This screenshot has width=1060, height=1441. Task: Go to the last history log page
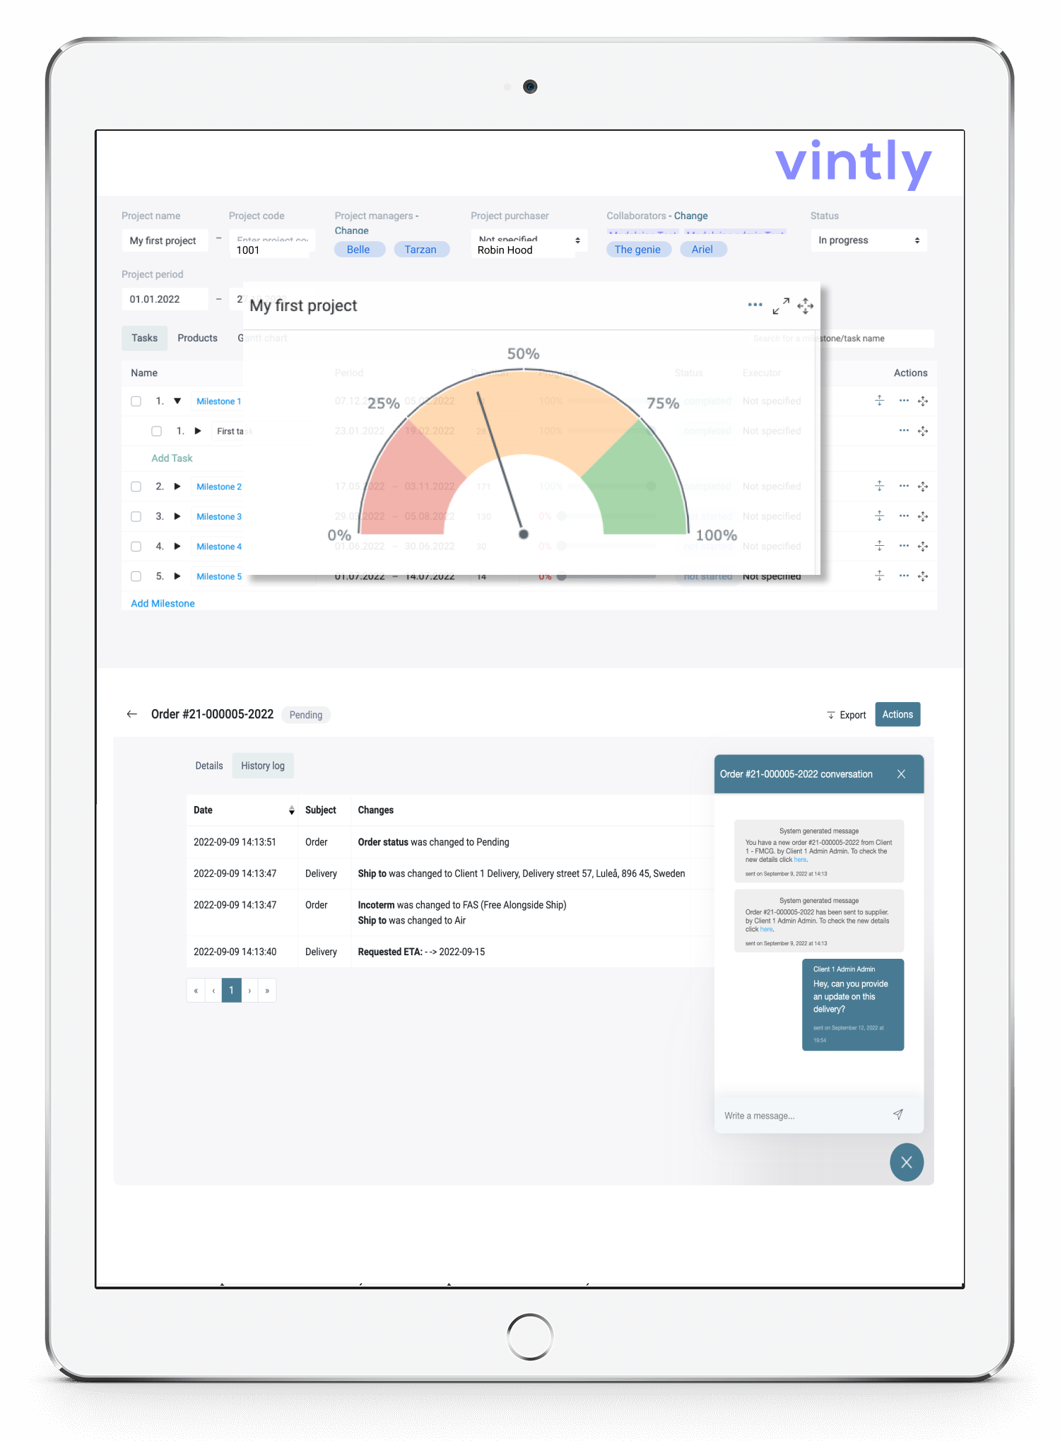[x=267, y=991]
